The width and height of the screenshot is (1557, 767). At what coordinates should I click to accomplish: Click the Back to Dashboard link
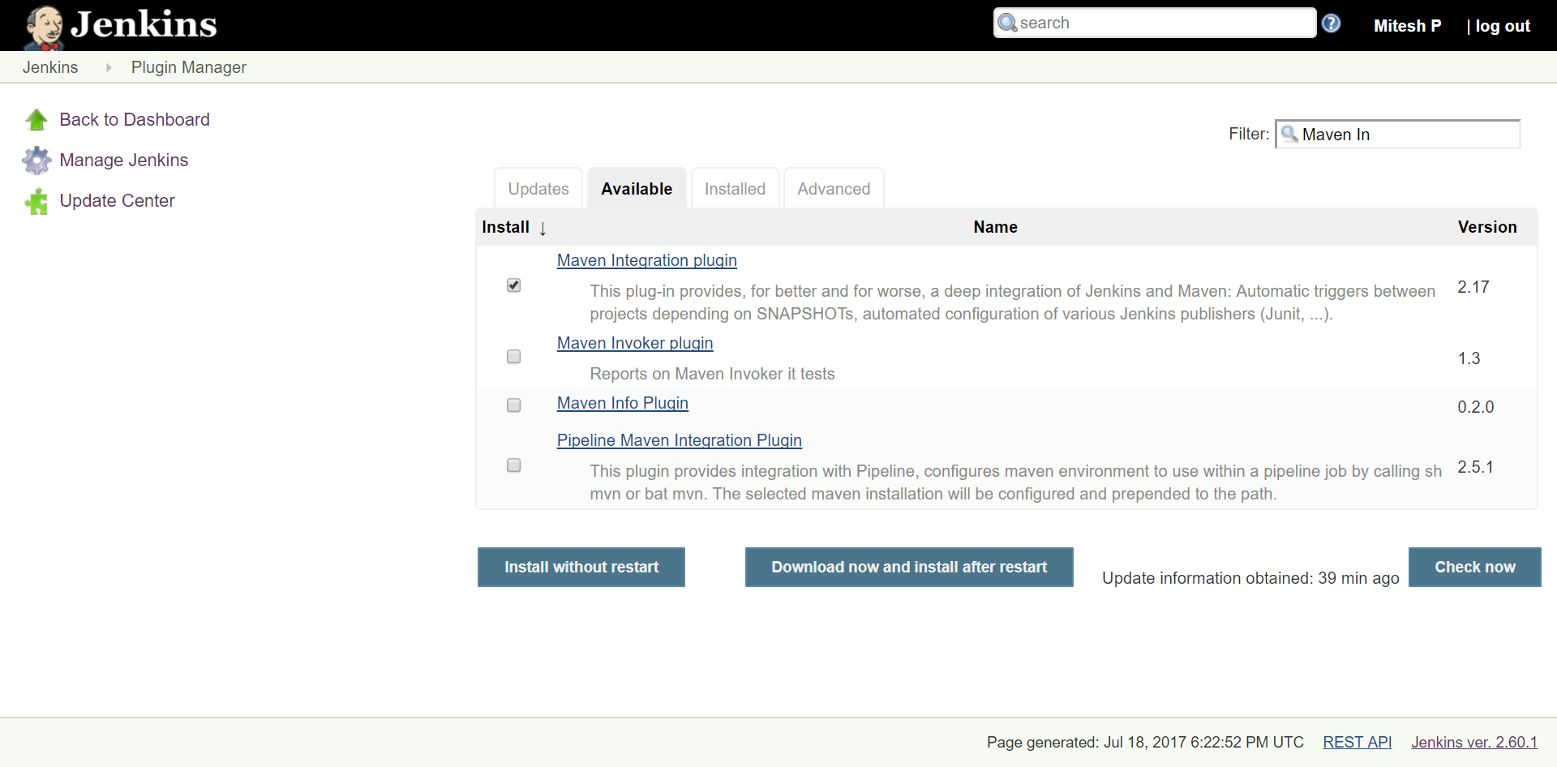(135, 120)
